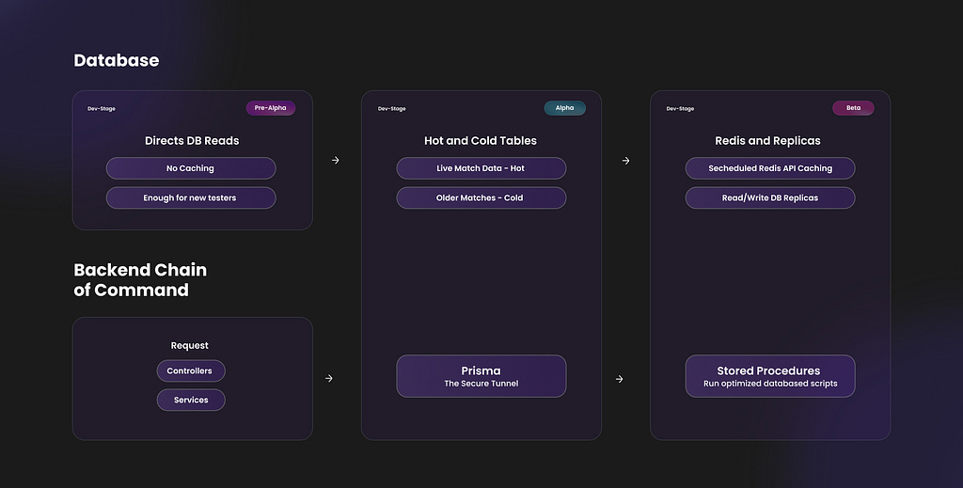Click the Request label
The image size is (963, 488).
click(x=189, y=346)
